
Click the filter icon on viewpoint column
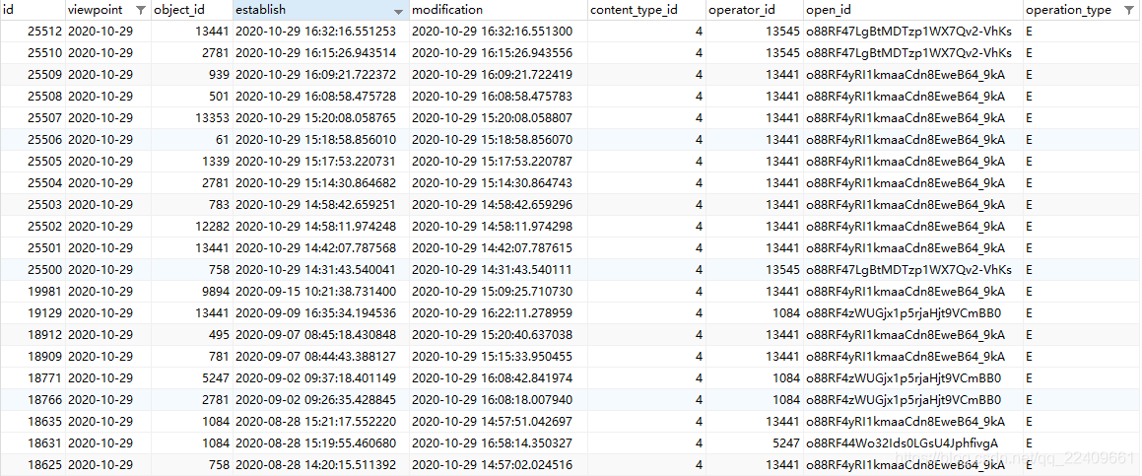pos(140,10)
